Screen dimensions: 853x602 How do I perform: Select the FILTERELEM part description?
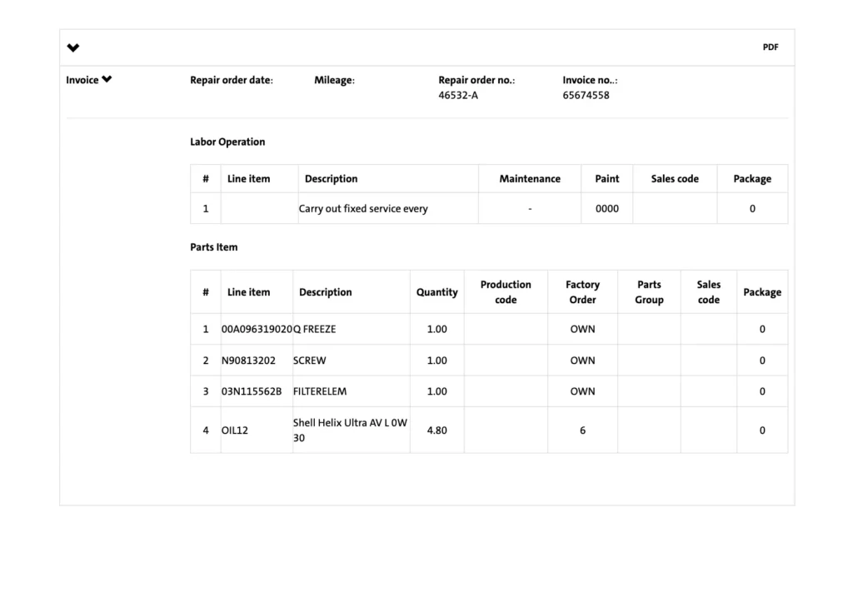tap(319, 391)
